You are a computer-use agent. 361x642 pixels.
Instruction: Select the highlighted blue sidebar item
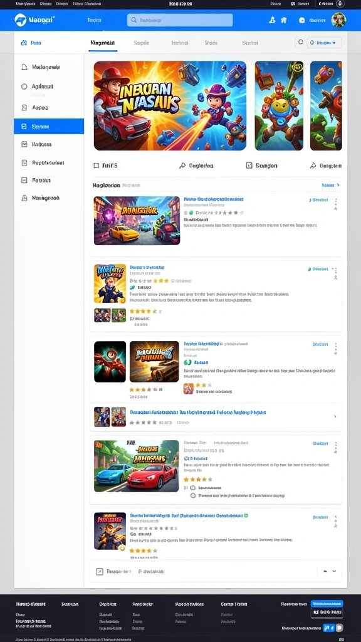coord(49,127)
